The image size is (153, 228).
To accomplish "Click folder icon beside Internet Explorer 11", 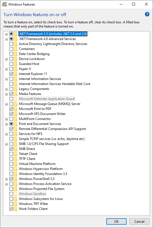I will (x=16, y=74).
